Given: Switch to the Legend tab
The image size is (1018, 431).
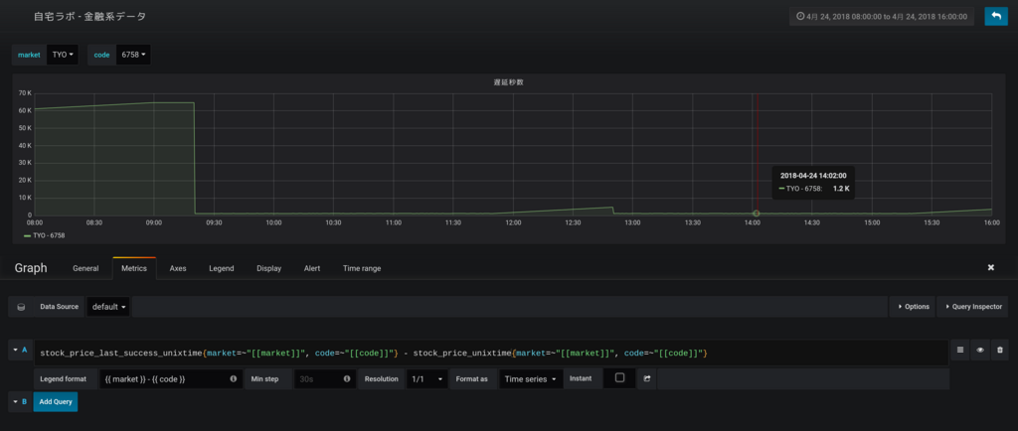Looking at the screenshot, I should point(222,268).
